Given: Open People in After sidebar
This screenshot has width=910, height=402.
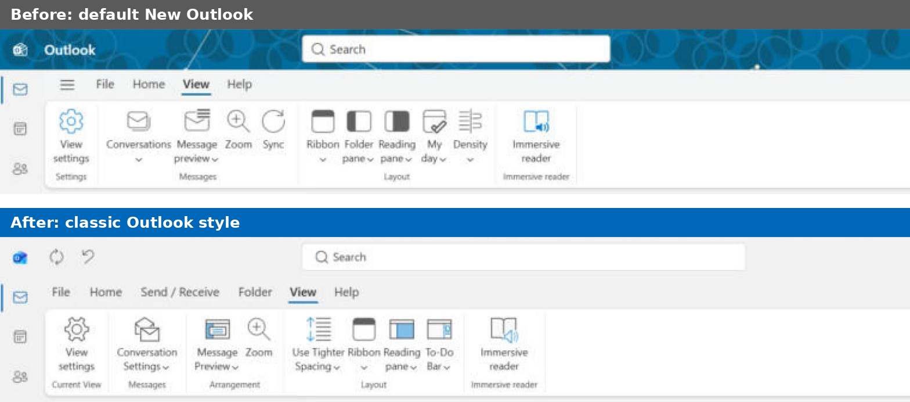Looking at the screenshot, I should [x=20, y=377].
